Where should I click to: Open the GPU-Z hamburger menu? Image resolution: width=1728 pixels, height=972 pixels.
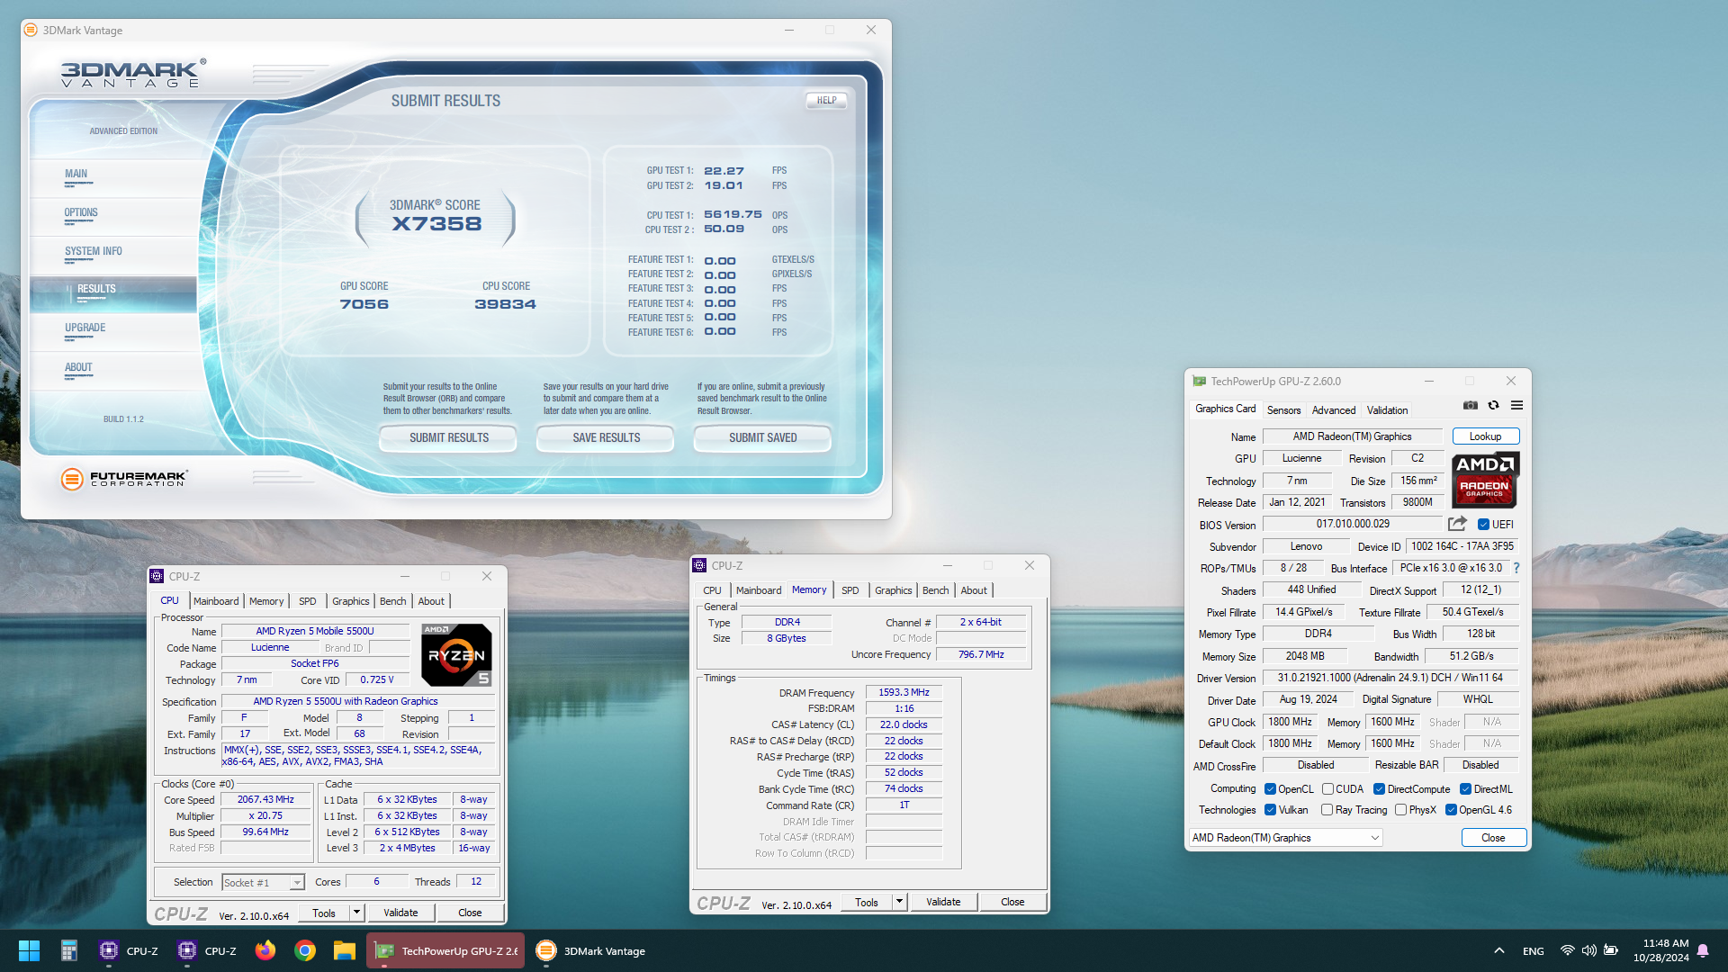pos(1517,406)
